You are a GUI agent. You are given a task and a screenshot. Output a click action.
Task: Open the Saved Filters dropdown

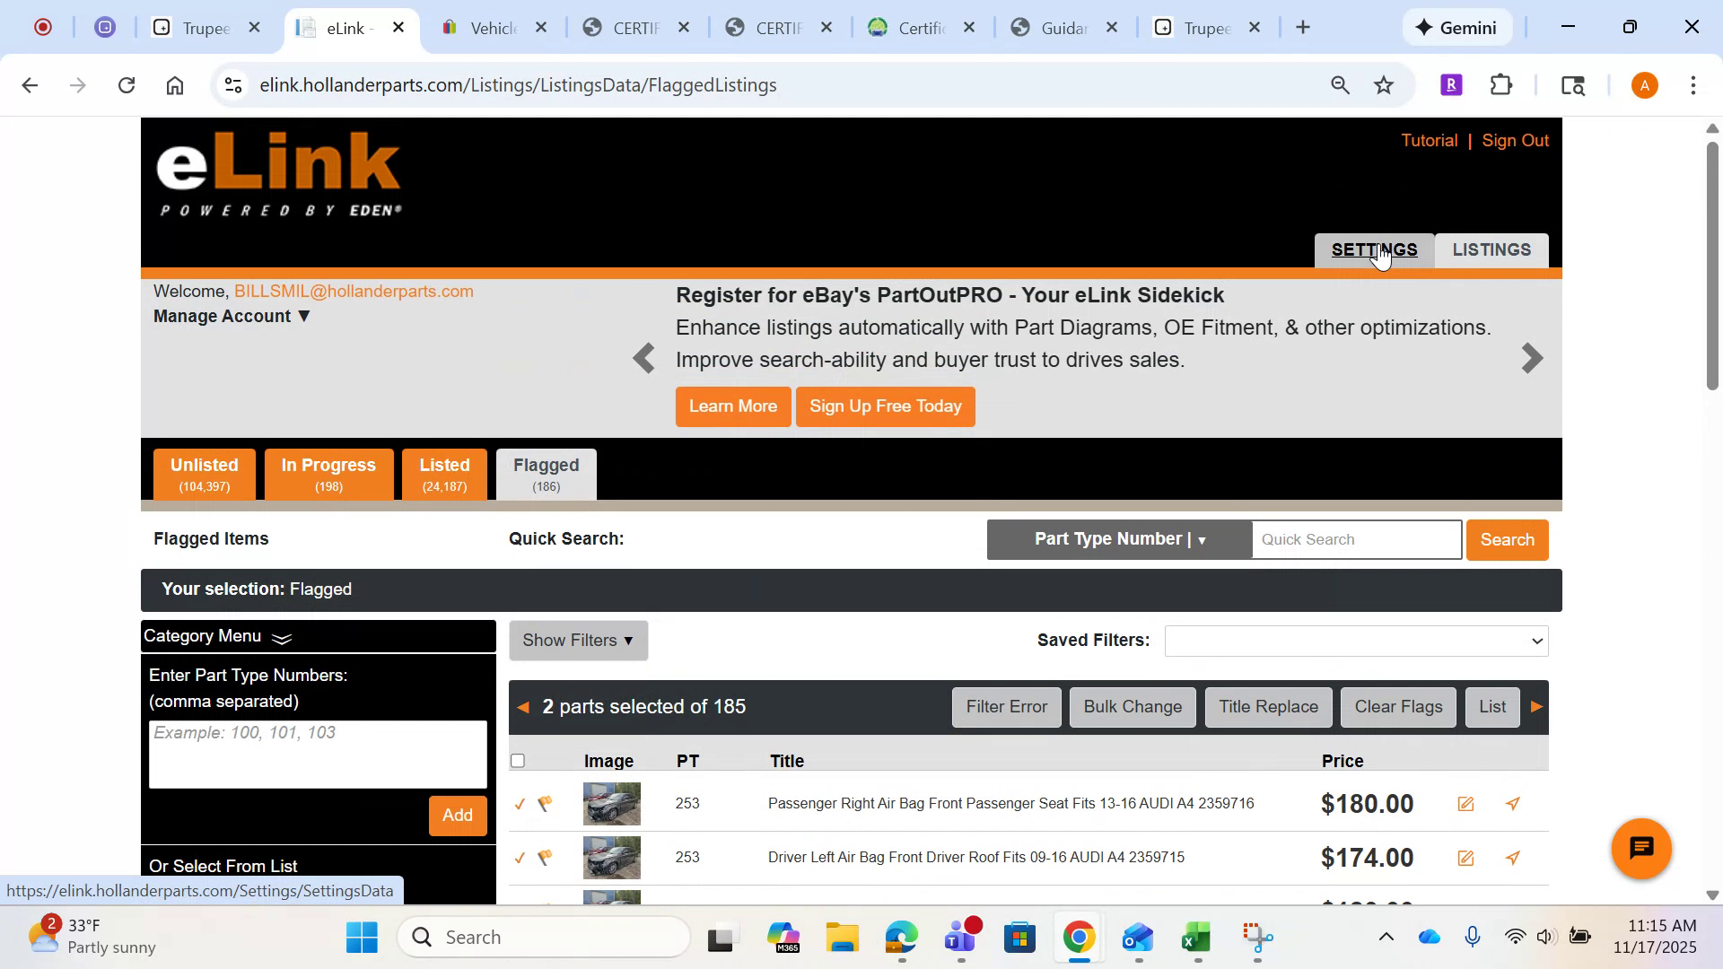1354,641
